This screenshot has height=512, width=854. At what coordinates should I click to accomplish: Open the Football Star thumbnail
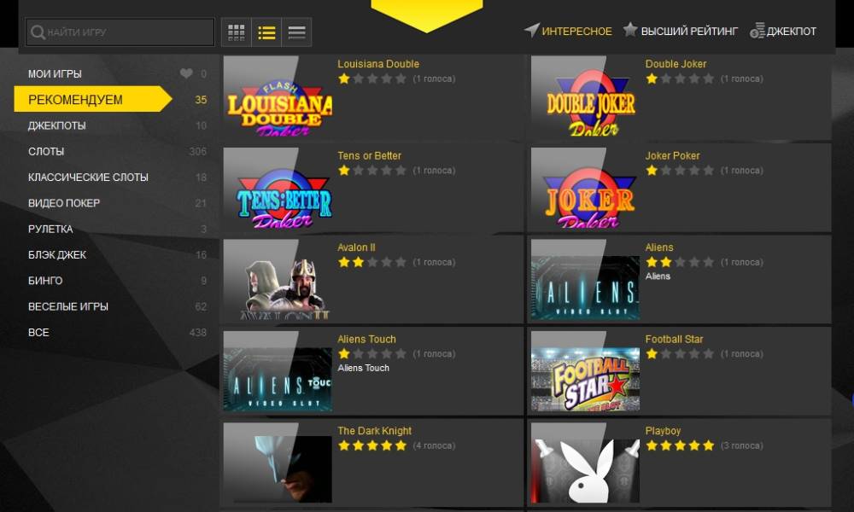point(586,371)
